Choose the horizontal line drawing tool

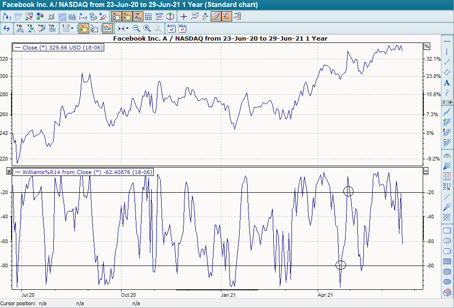(447, 42)
